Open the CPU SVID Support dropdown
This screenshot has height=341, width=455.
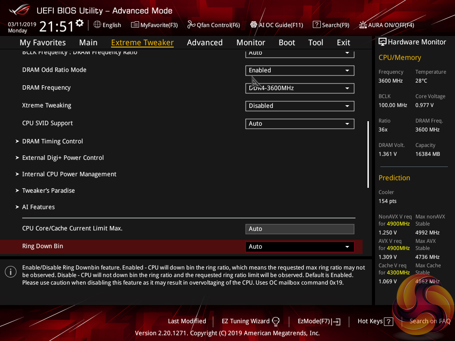point(299,123)
